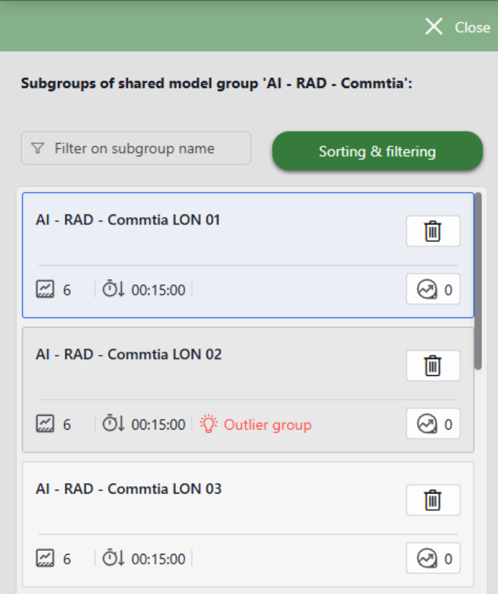Image resolution: width=498 pixels, height=594 pixels.
Task: Click the X close icon
Action: pos(434,26)
